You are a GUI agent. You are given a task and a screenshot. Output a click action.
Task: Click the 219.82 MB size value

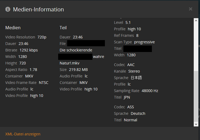click(x=78, y=70)
